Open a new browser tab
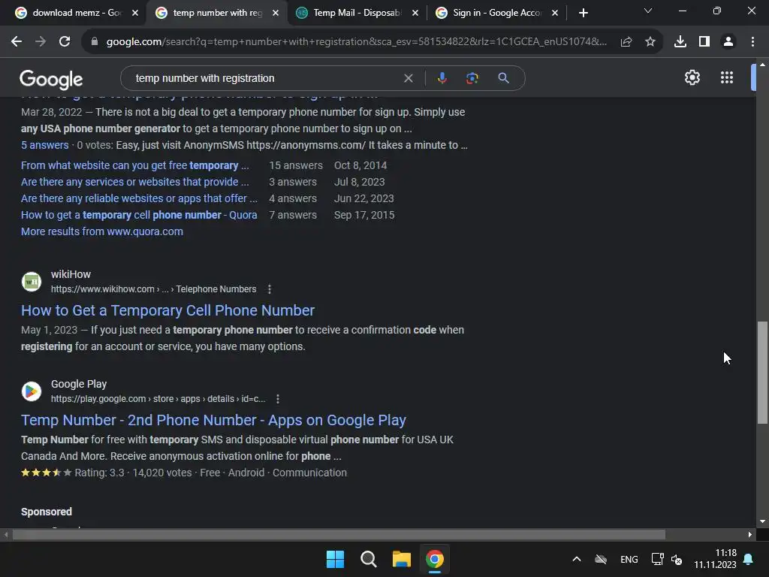This screenshot has height=577, width=769. pyautogui.click(x=583, y=13)
